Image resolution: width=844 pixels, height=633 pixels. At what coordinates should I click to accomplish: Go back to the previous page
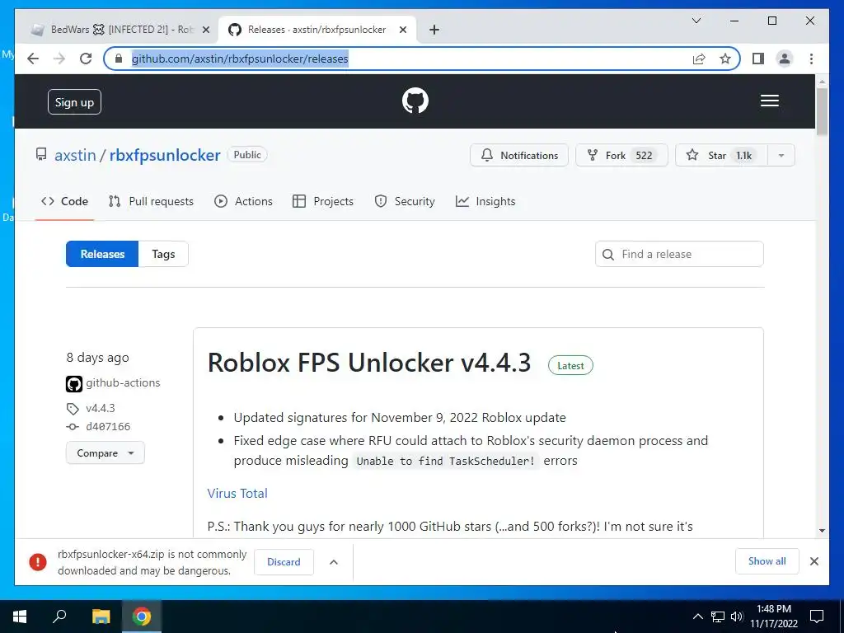(33, 59)
